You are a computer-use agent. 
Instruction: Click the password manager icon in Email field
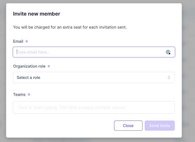(168, 52)
